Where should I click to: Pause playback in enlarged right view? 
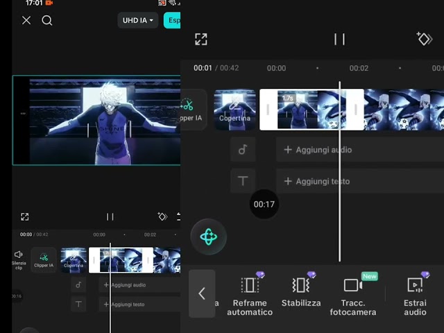point(339,39)
